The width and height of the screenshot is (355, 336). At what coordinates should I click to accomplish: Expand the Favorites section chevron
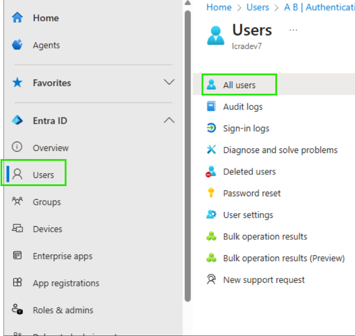169,82
